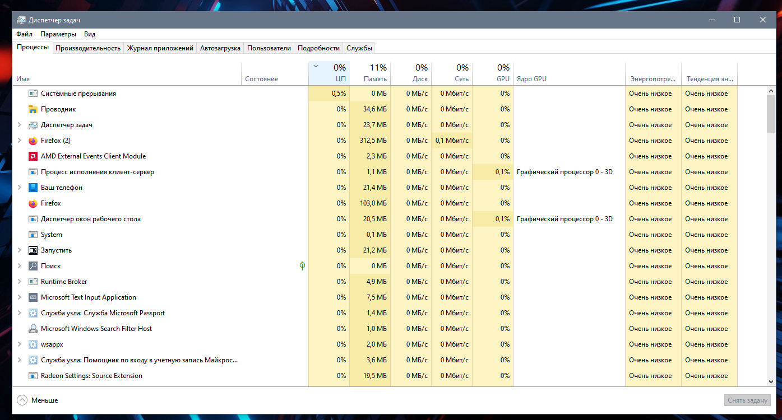Click the Состояние column header

click(x=275, y=73)
